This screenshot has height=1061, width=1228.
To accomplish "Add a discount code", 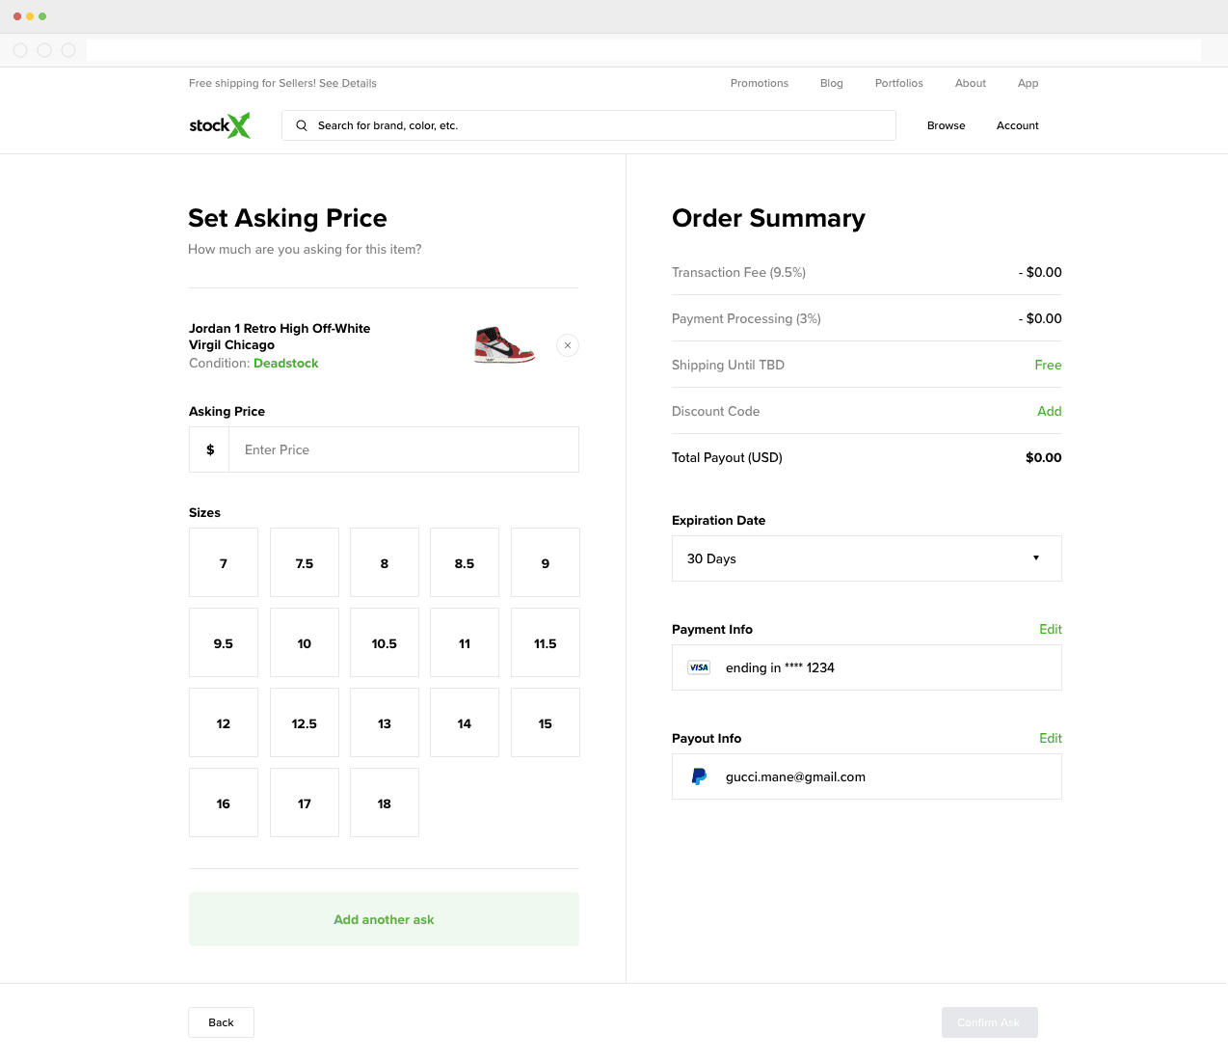I will coord(1050,411).
